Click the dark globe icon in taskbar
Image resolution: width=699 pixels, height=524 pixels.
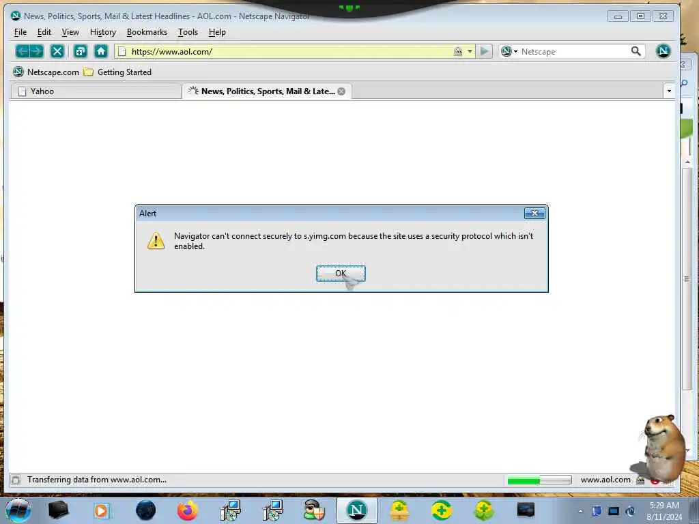coord(146,510)
